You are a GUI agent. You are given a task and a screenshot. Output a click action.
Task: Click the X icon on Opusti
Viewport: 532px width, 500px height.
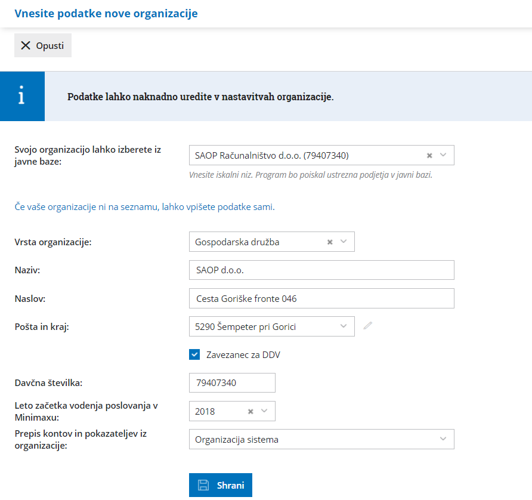(x=26, y=45)
